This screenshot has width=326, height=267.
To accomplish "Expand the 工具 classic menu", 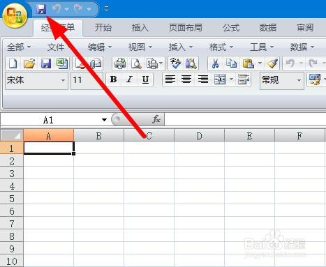I will click(x=262, y=47).
